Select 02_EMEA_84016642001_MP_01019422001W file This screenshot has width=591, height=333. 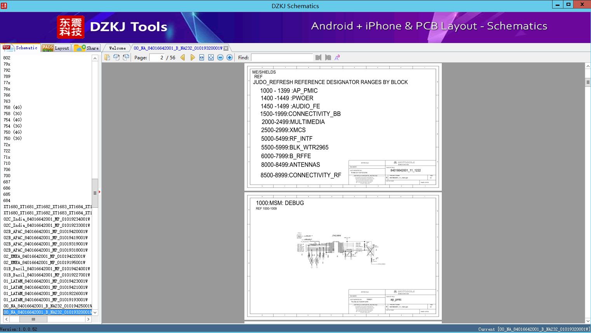[44, 256]
